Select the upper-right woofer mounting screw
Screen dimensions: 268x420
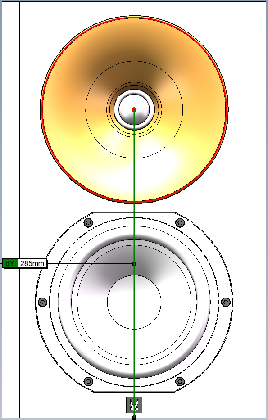point(180,222)
